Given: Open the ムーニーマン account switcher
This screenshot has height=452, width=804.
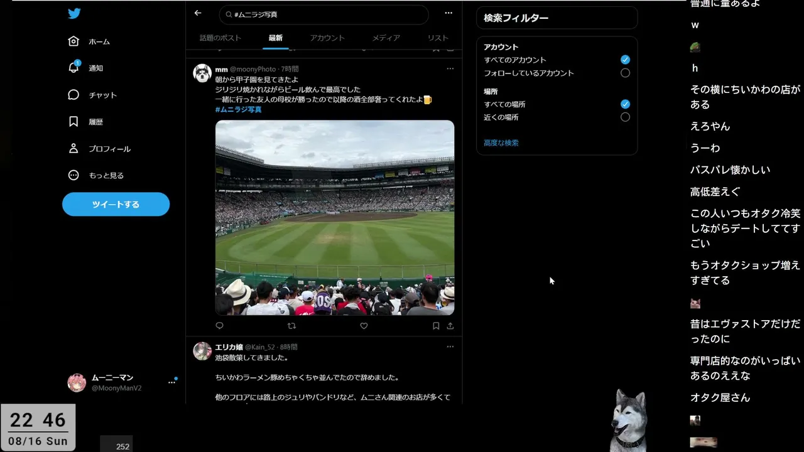Looking at the screenshot, I should click(122, 382).
